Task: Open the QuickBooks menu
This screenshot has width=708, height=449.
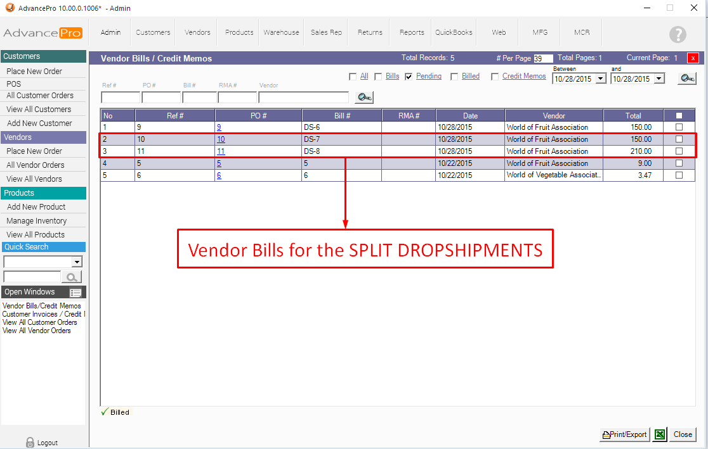Action: pos(454,32)
